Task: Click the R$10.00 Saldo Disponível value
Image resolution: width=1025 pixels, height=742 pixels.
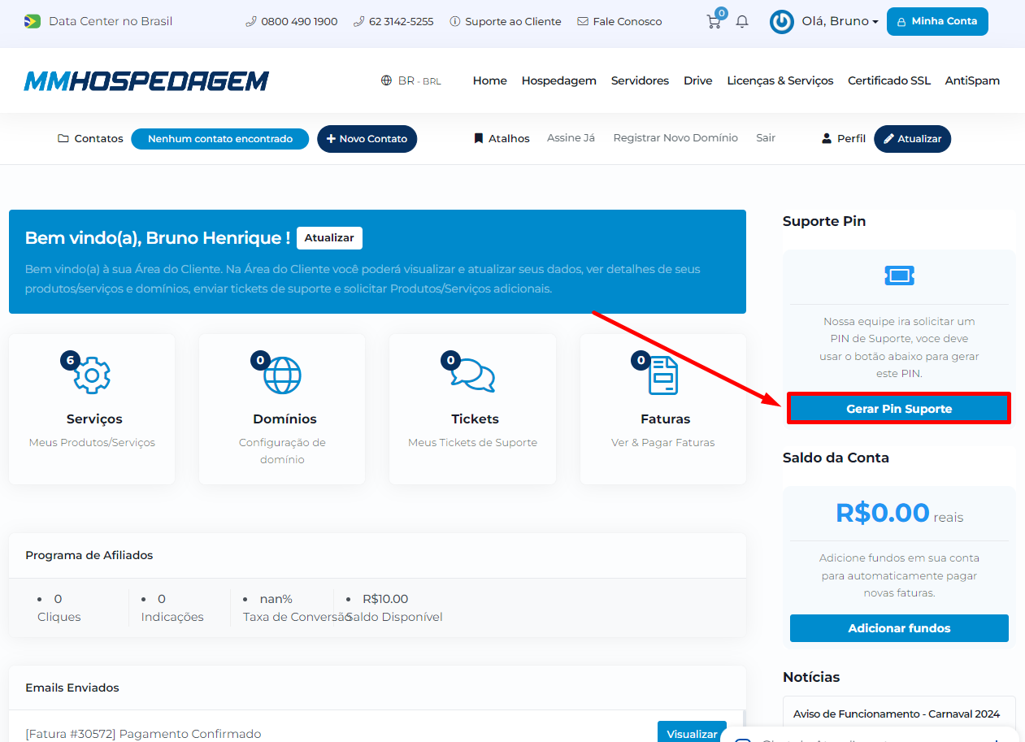Action: pyautogui.click(x=385, y=599)
